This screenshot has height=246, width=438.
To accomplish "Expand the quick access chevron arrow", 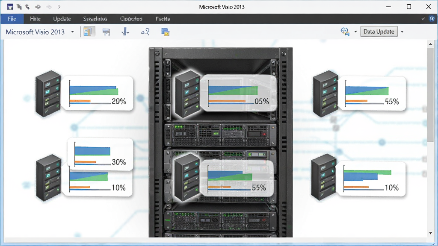I will (x=59, y=7).
